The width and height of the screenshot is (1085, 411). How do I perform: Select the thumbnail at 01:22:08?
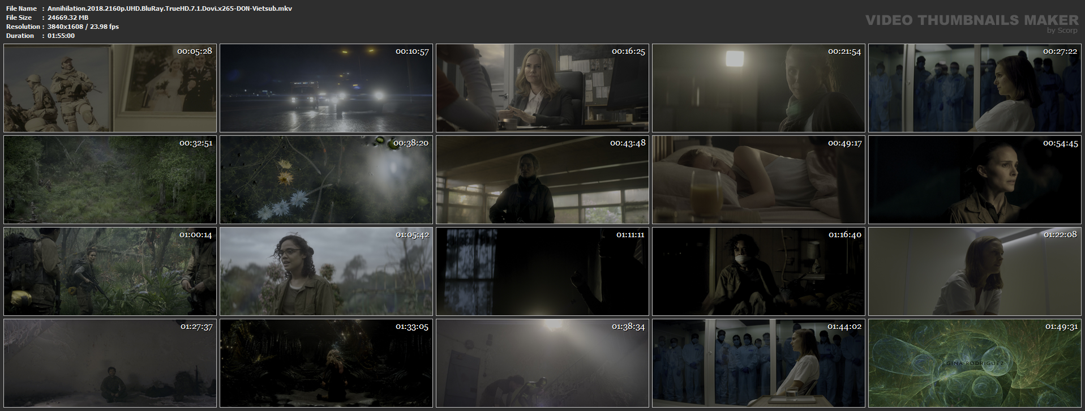[975, 271]
